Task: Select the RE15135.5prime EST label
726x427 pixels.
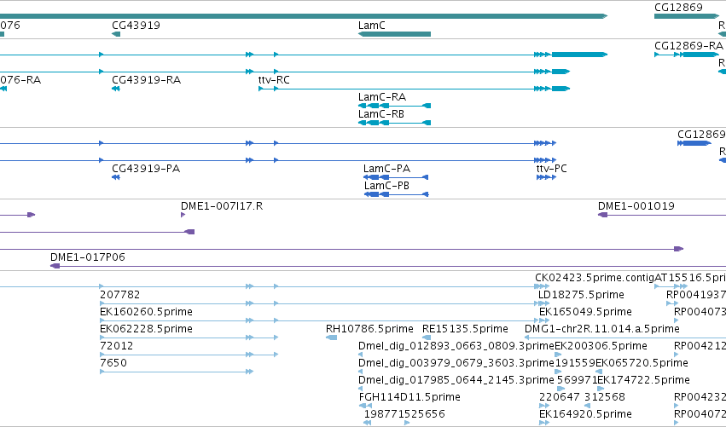Action: tap(465, 329)
